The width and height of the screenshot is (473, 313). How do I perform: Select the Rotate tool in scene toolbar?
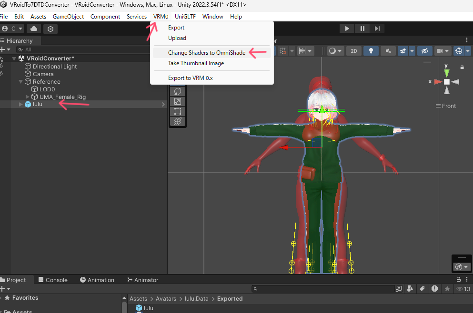click(x=178, y=91)
